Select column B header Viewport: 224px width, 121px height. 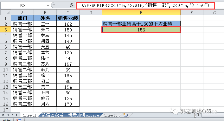[45, 13]
